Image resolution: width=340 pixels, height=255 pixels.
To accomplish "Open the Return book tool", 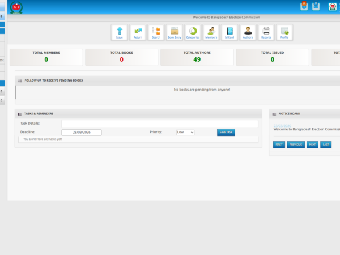I will (138, 33).
